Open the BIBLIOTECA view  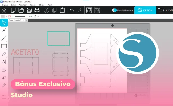click(165, 10)
